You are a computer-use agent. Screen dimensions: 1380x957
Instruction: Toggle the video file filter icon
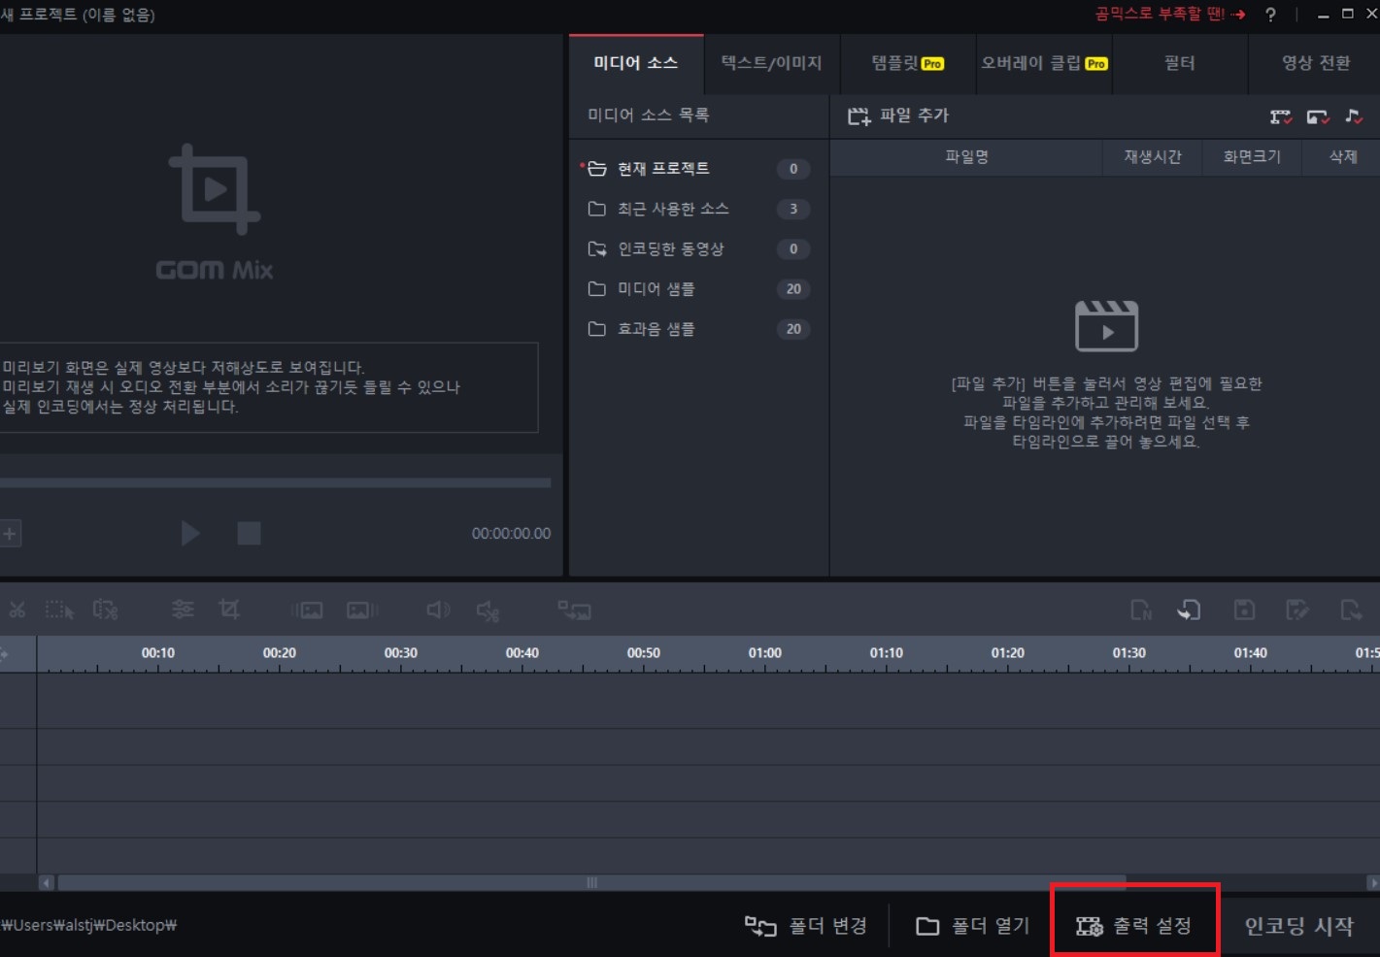[1281, 116]
